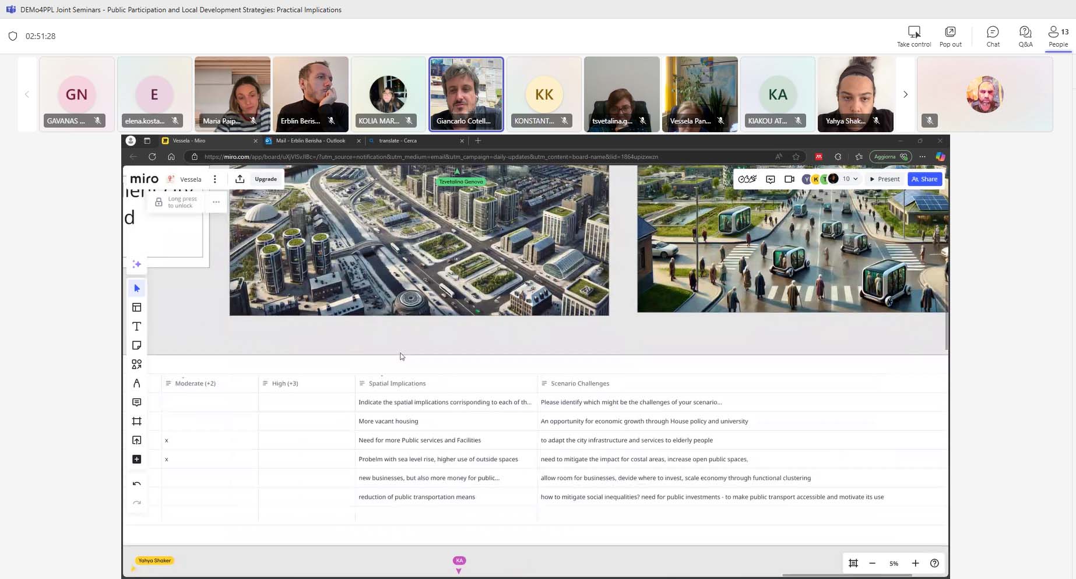This screenshot has height=579, width=1076.
Task: Show previous participants in video strip
Action: [x=27, y=94]
